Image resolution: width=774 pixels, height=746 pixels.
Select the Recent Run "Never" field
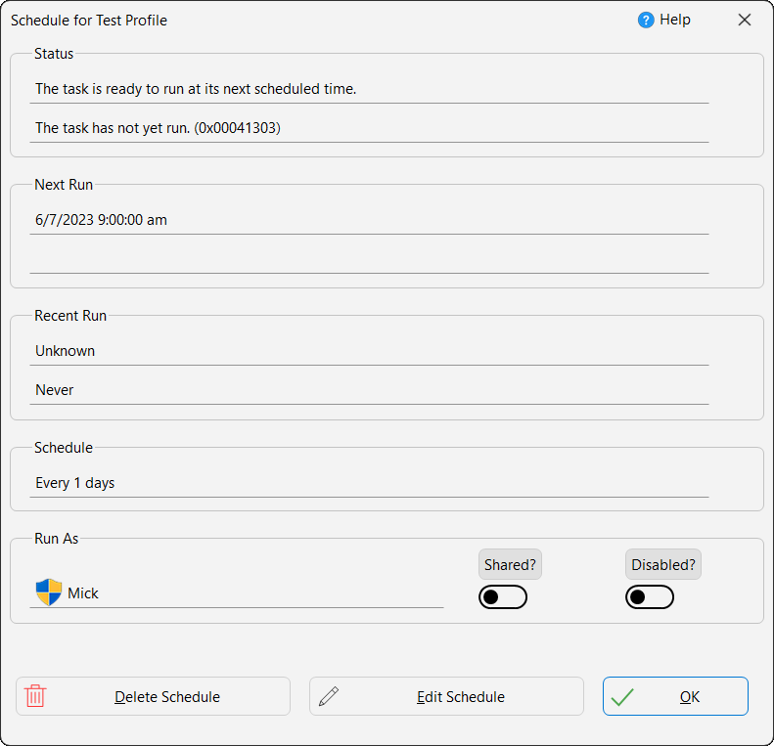click(369, 390)
